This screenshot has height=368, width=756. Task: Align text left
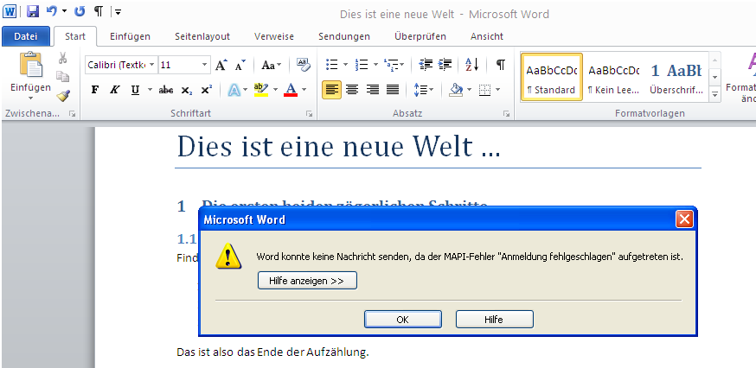pyautogui.click(x=331, y=90)
